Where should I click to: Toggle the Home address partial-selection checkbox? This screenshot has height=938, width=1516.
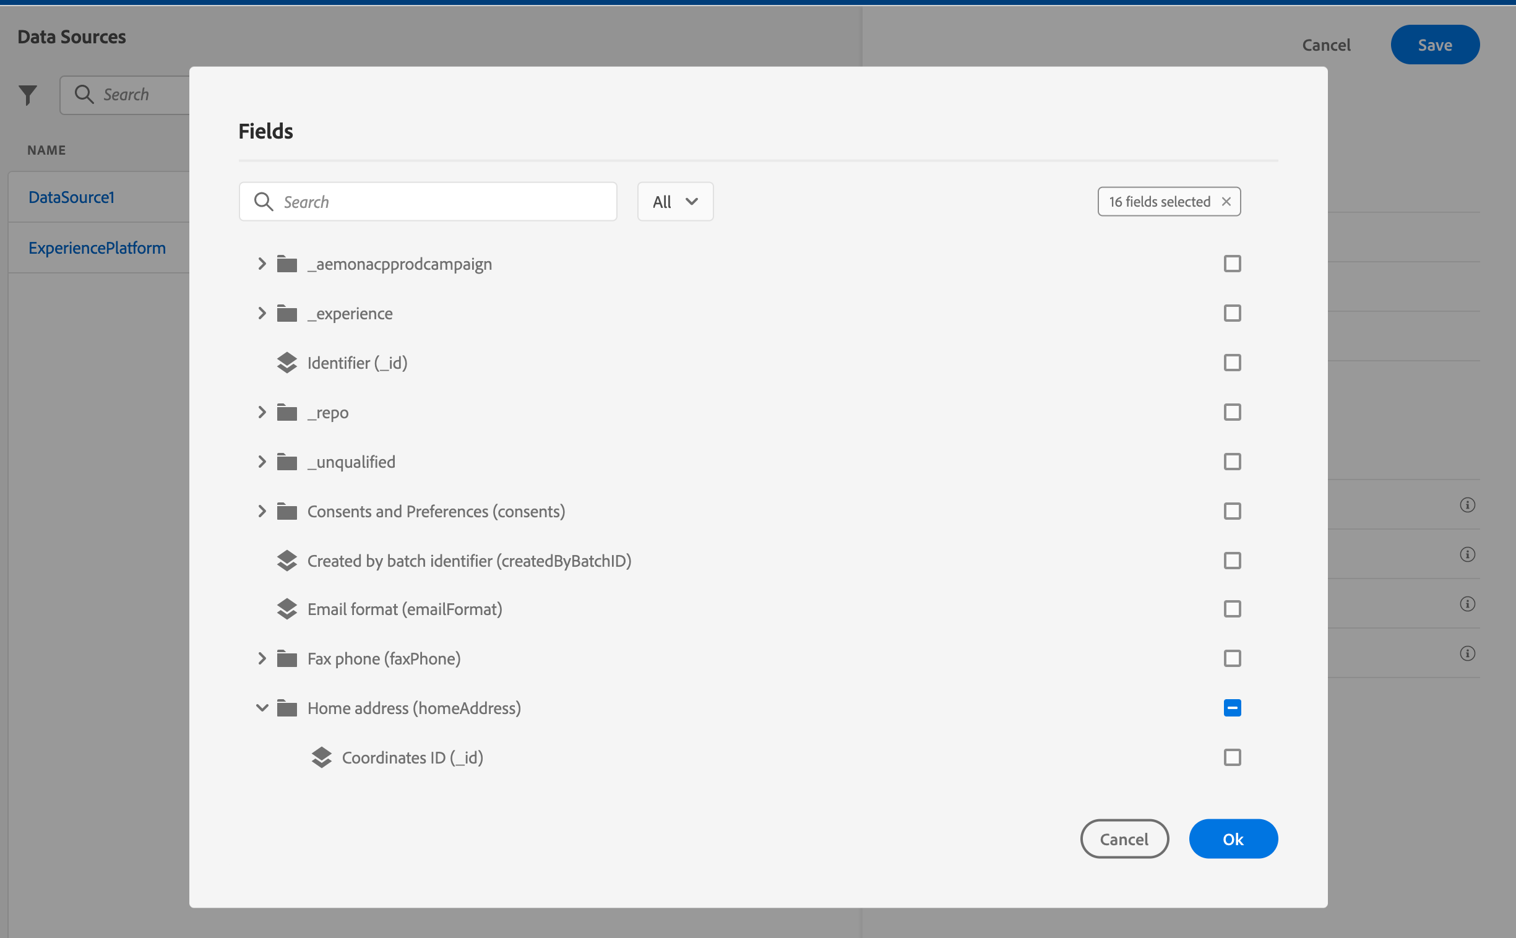click(1232, 708)
